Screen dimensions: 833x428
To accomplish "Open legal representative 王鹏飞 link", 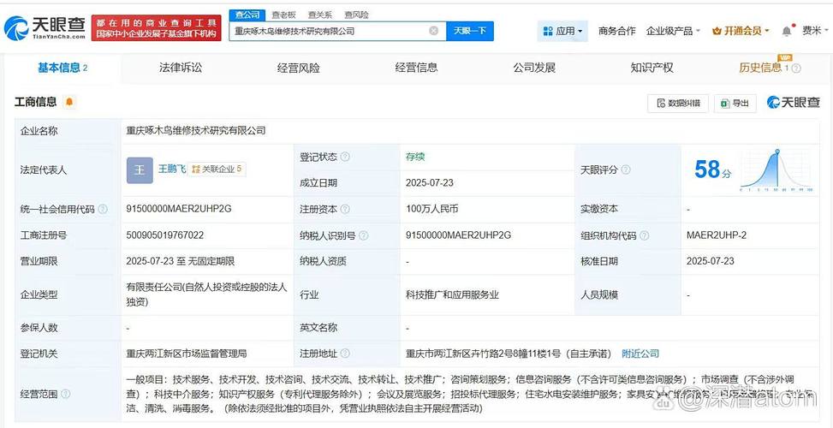I will point(172,169).
